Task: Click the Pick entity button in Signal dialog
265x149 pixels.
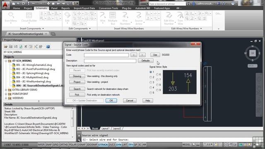Action: [x=77, y=95]
